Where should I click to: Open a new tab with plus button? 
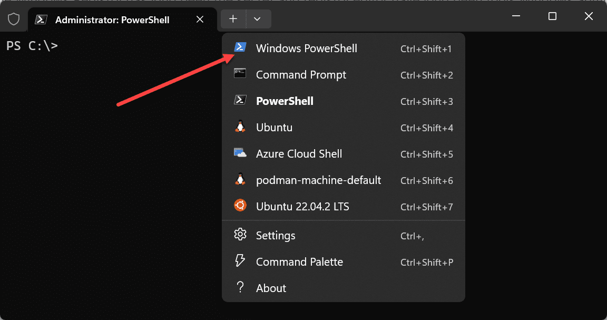233,19
